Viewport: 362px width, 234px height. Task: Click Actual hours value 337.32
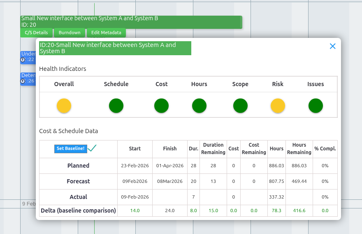pos(276,197)
